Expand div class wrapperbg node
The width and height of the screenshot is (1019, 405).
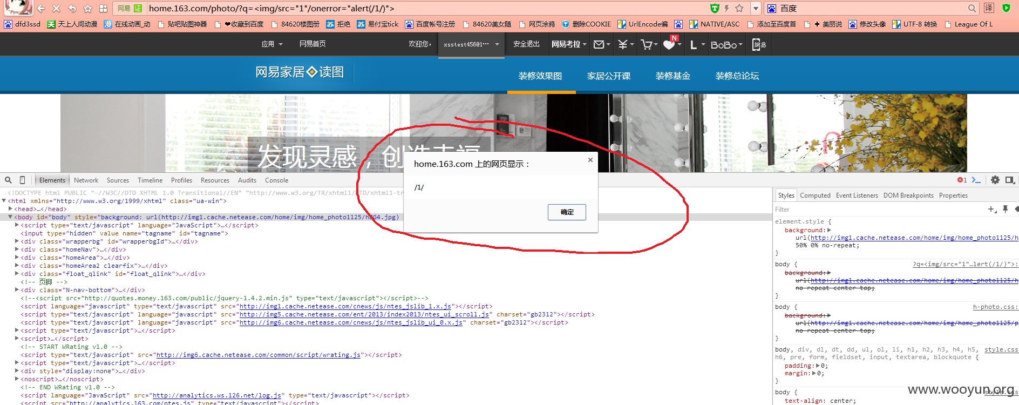17,241
